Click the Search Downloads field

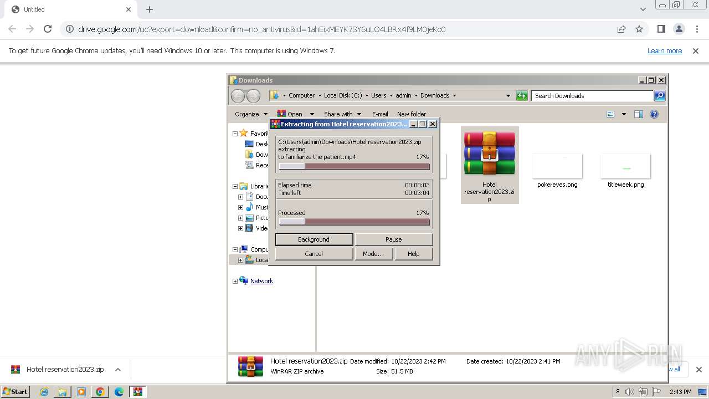592,96
